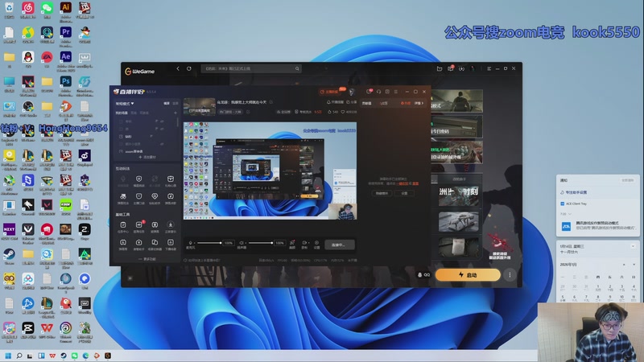Open the stream 设置 gear icon

pos(316,242)
